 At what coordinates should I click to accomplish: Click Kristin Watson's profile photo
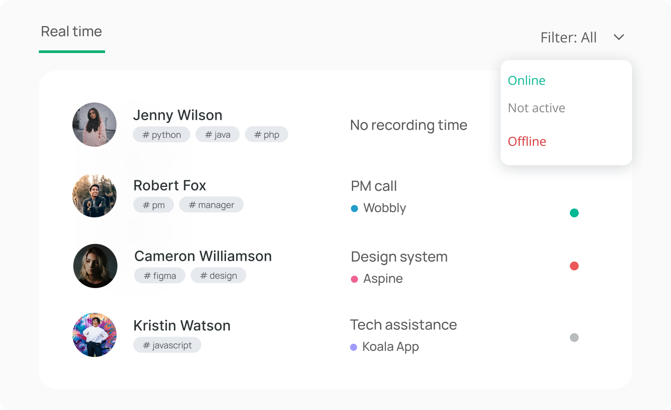[94, 335]
